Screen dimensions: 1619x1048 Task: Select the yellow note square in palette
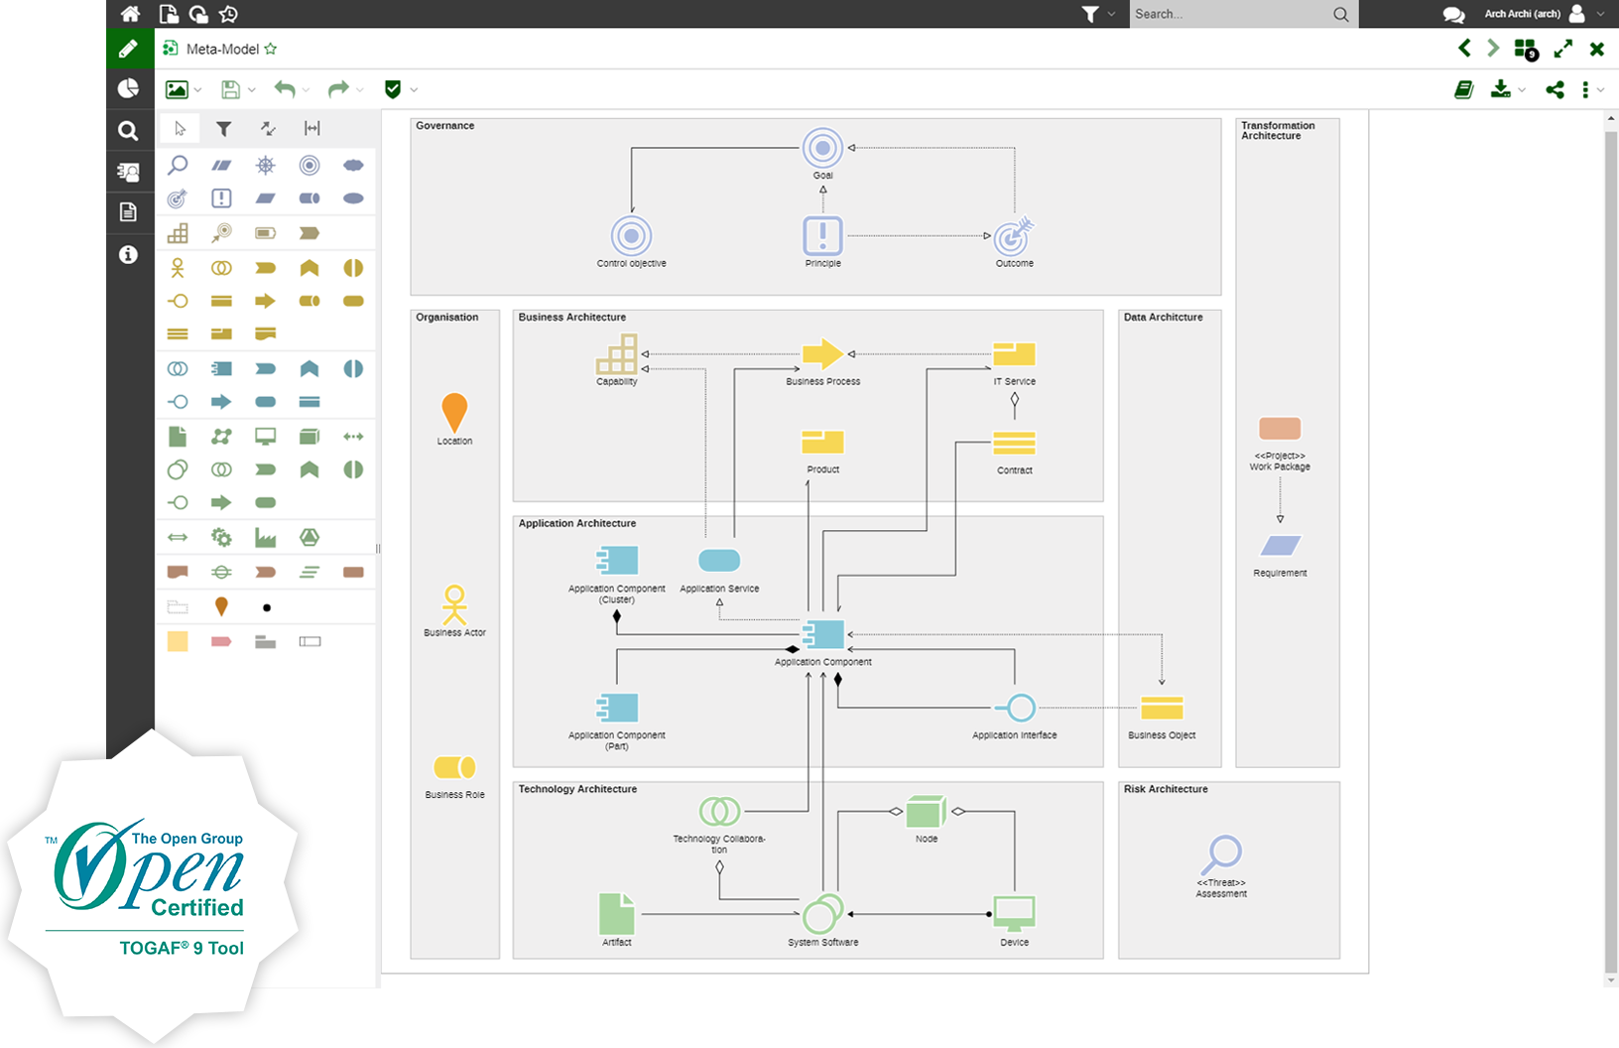tap(178, 641)
